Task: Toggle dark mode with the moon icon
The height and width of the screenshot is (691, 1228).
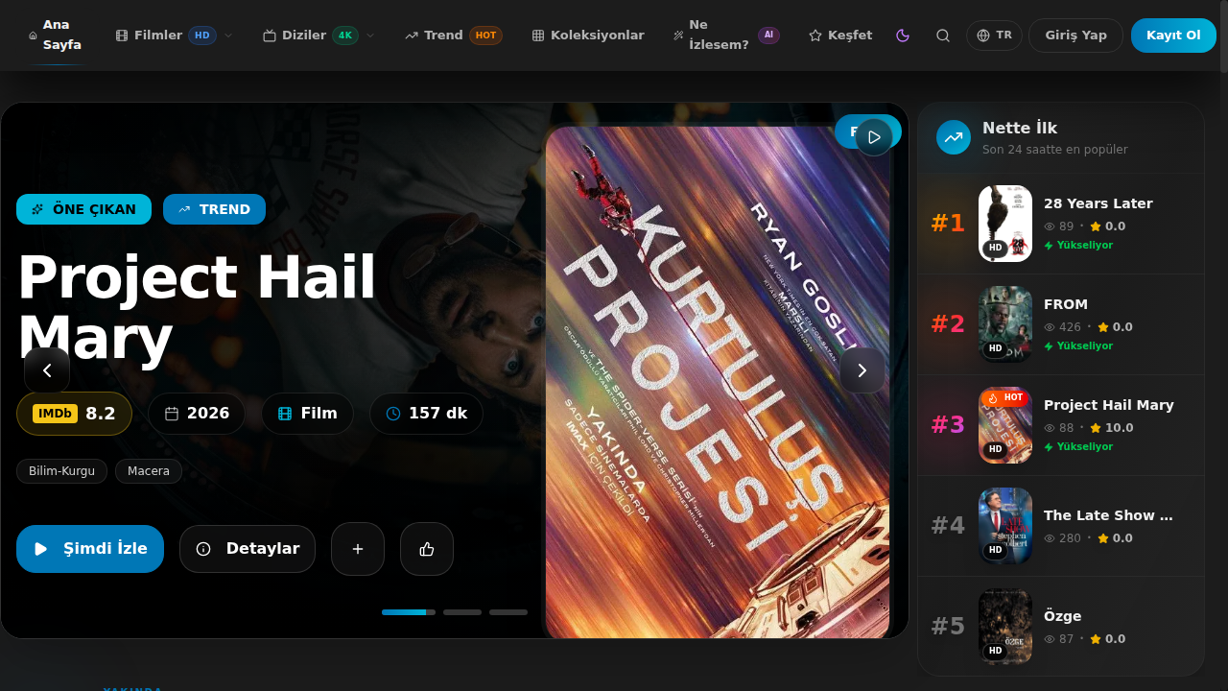Action: coord(903,36)
